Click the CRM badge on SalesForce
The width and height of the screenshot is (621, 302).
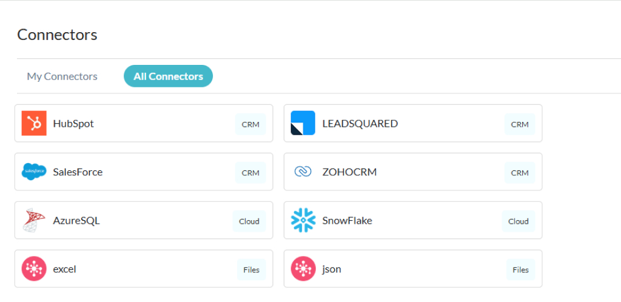click(250, 173)
